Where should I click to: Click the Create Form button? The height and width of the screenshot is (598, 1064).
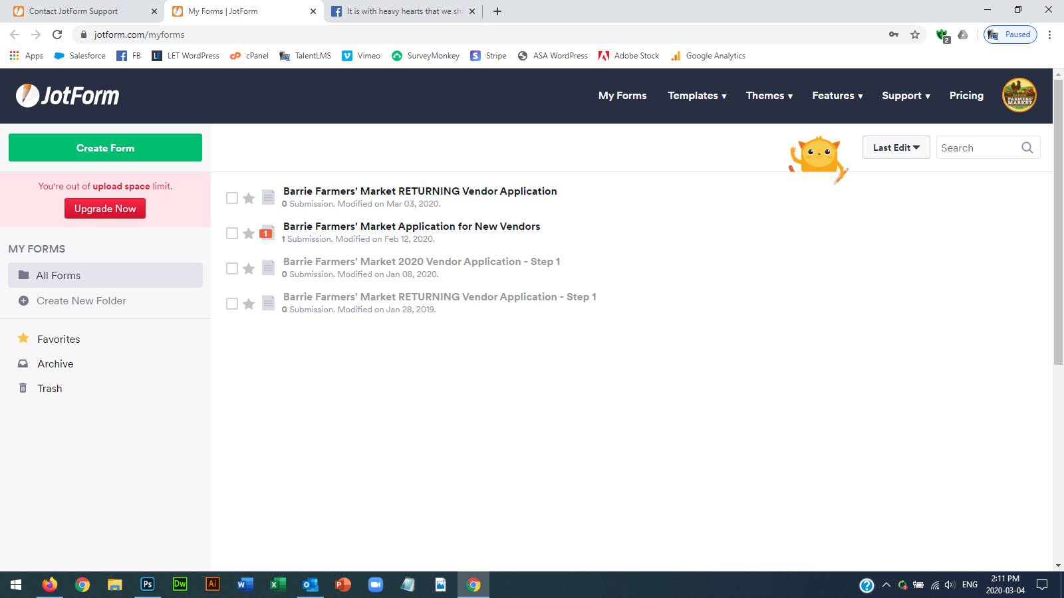pos(104,148)
